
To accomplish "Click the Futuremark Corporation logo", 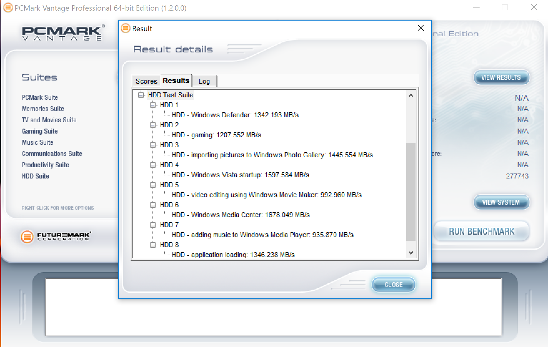I will (x=56, y=236).
